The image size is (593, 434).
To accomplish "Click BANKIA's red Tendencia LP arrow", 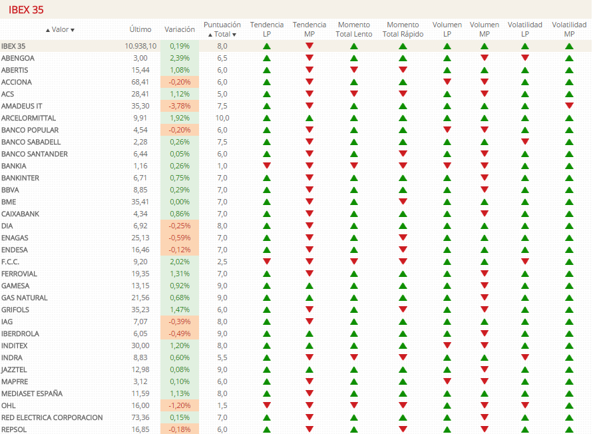I will (267, 165).
